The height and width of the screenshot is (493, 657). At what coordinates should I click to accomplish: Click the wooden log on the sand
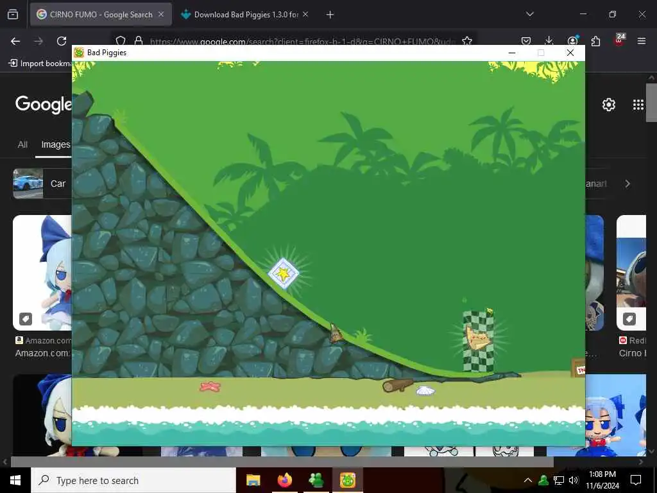click(x=397, y=385)
